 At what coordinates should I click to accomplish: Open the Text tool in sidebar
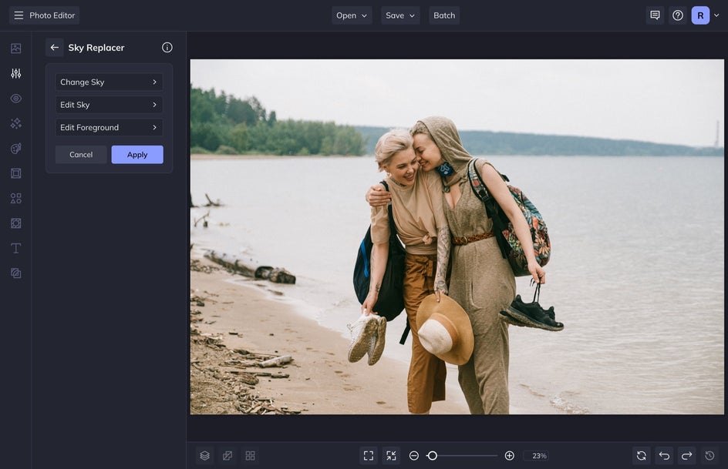click(x=15, y=248)
